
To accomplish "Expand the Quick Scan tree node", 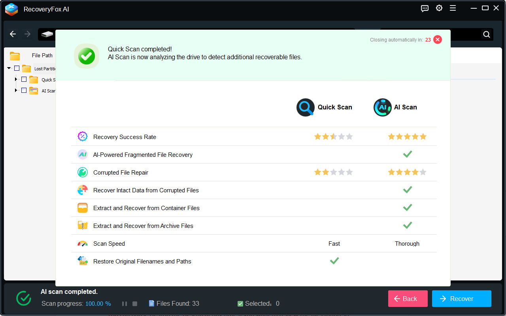I will pyautogui.click(x=16, y=79).
